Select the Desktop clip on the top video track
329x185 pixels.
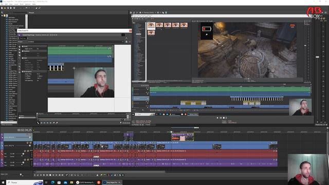point(182,137)
